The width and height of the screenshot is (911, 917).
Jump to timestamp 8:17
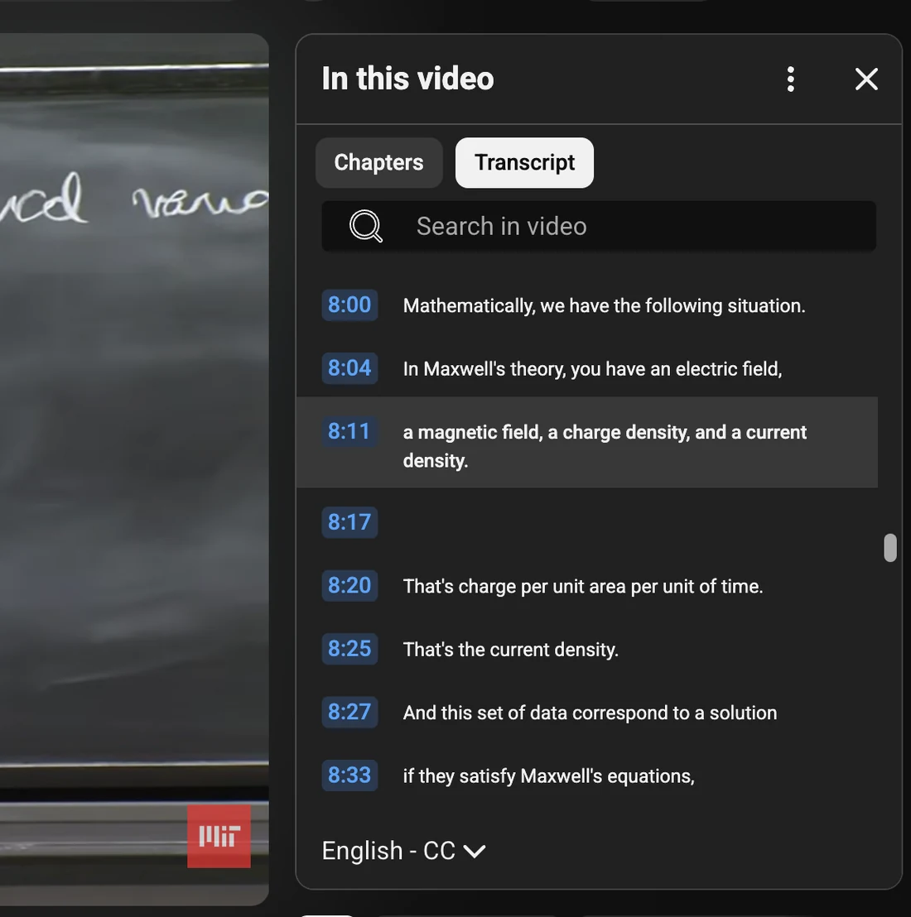coord(349,521)
